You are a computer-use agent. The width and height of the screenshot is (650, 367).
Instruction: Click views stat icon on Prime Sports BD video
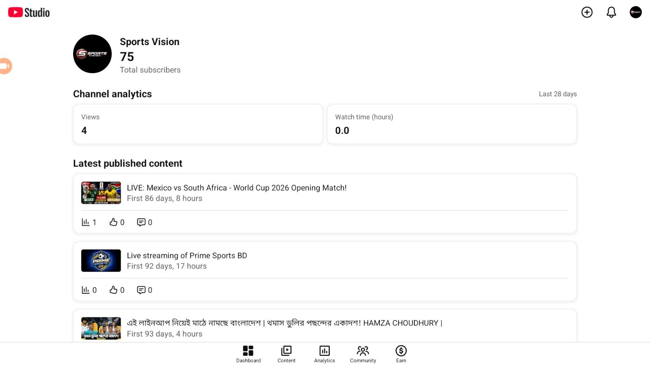pos(85,290)
